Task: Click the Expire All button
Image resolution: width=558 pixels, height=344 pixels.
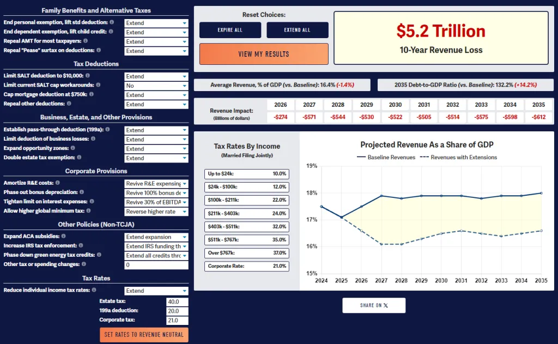Action: [231, 30]
